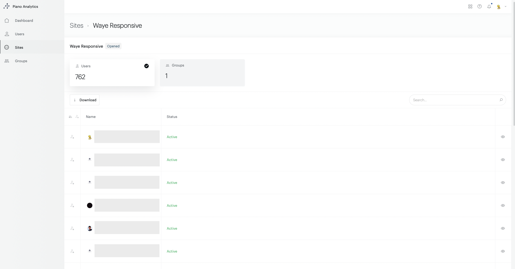515x269 pixels.
Task: Click the Sites breadcrumb link
Action: point(76,26)
